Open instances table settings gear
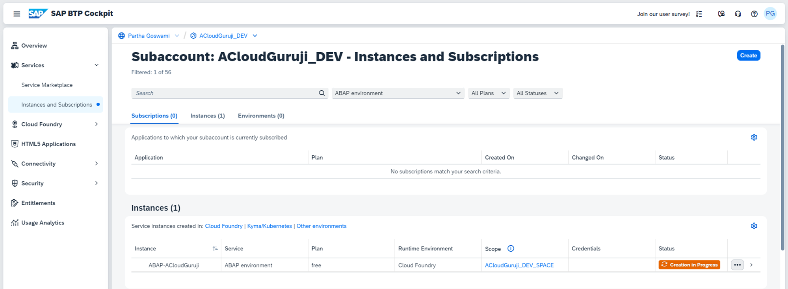 point(754,226)
